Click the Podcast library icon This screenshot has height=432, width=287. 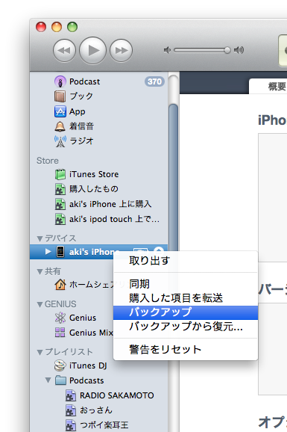click(60, 81)
